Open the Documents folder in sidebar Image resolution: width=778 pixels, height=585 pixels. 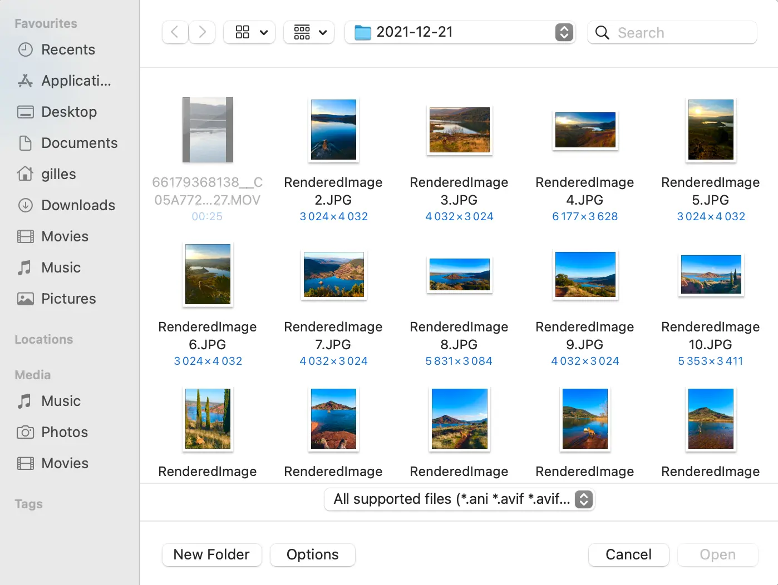click(79, 143)
